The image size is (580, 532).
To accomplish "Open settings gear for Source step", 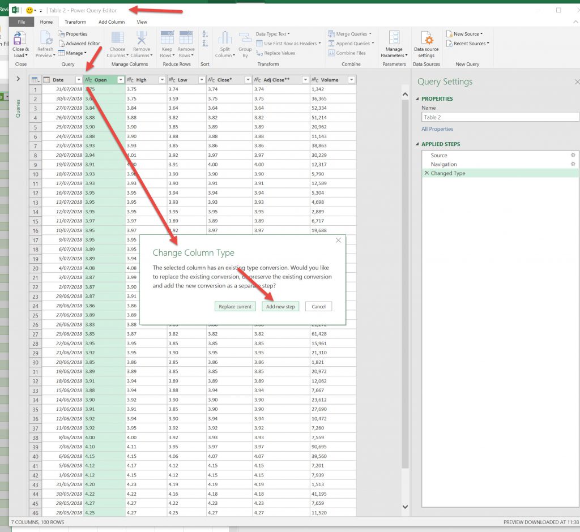I will [x=573, y=155].
